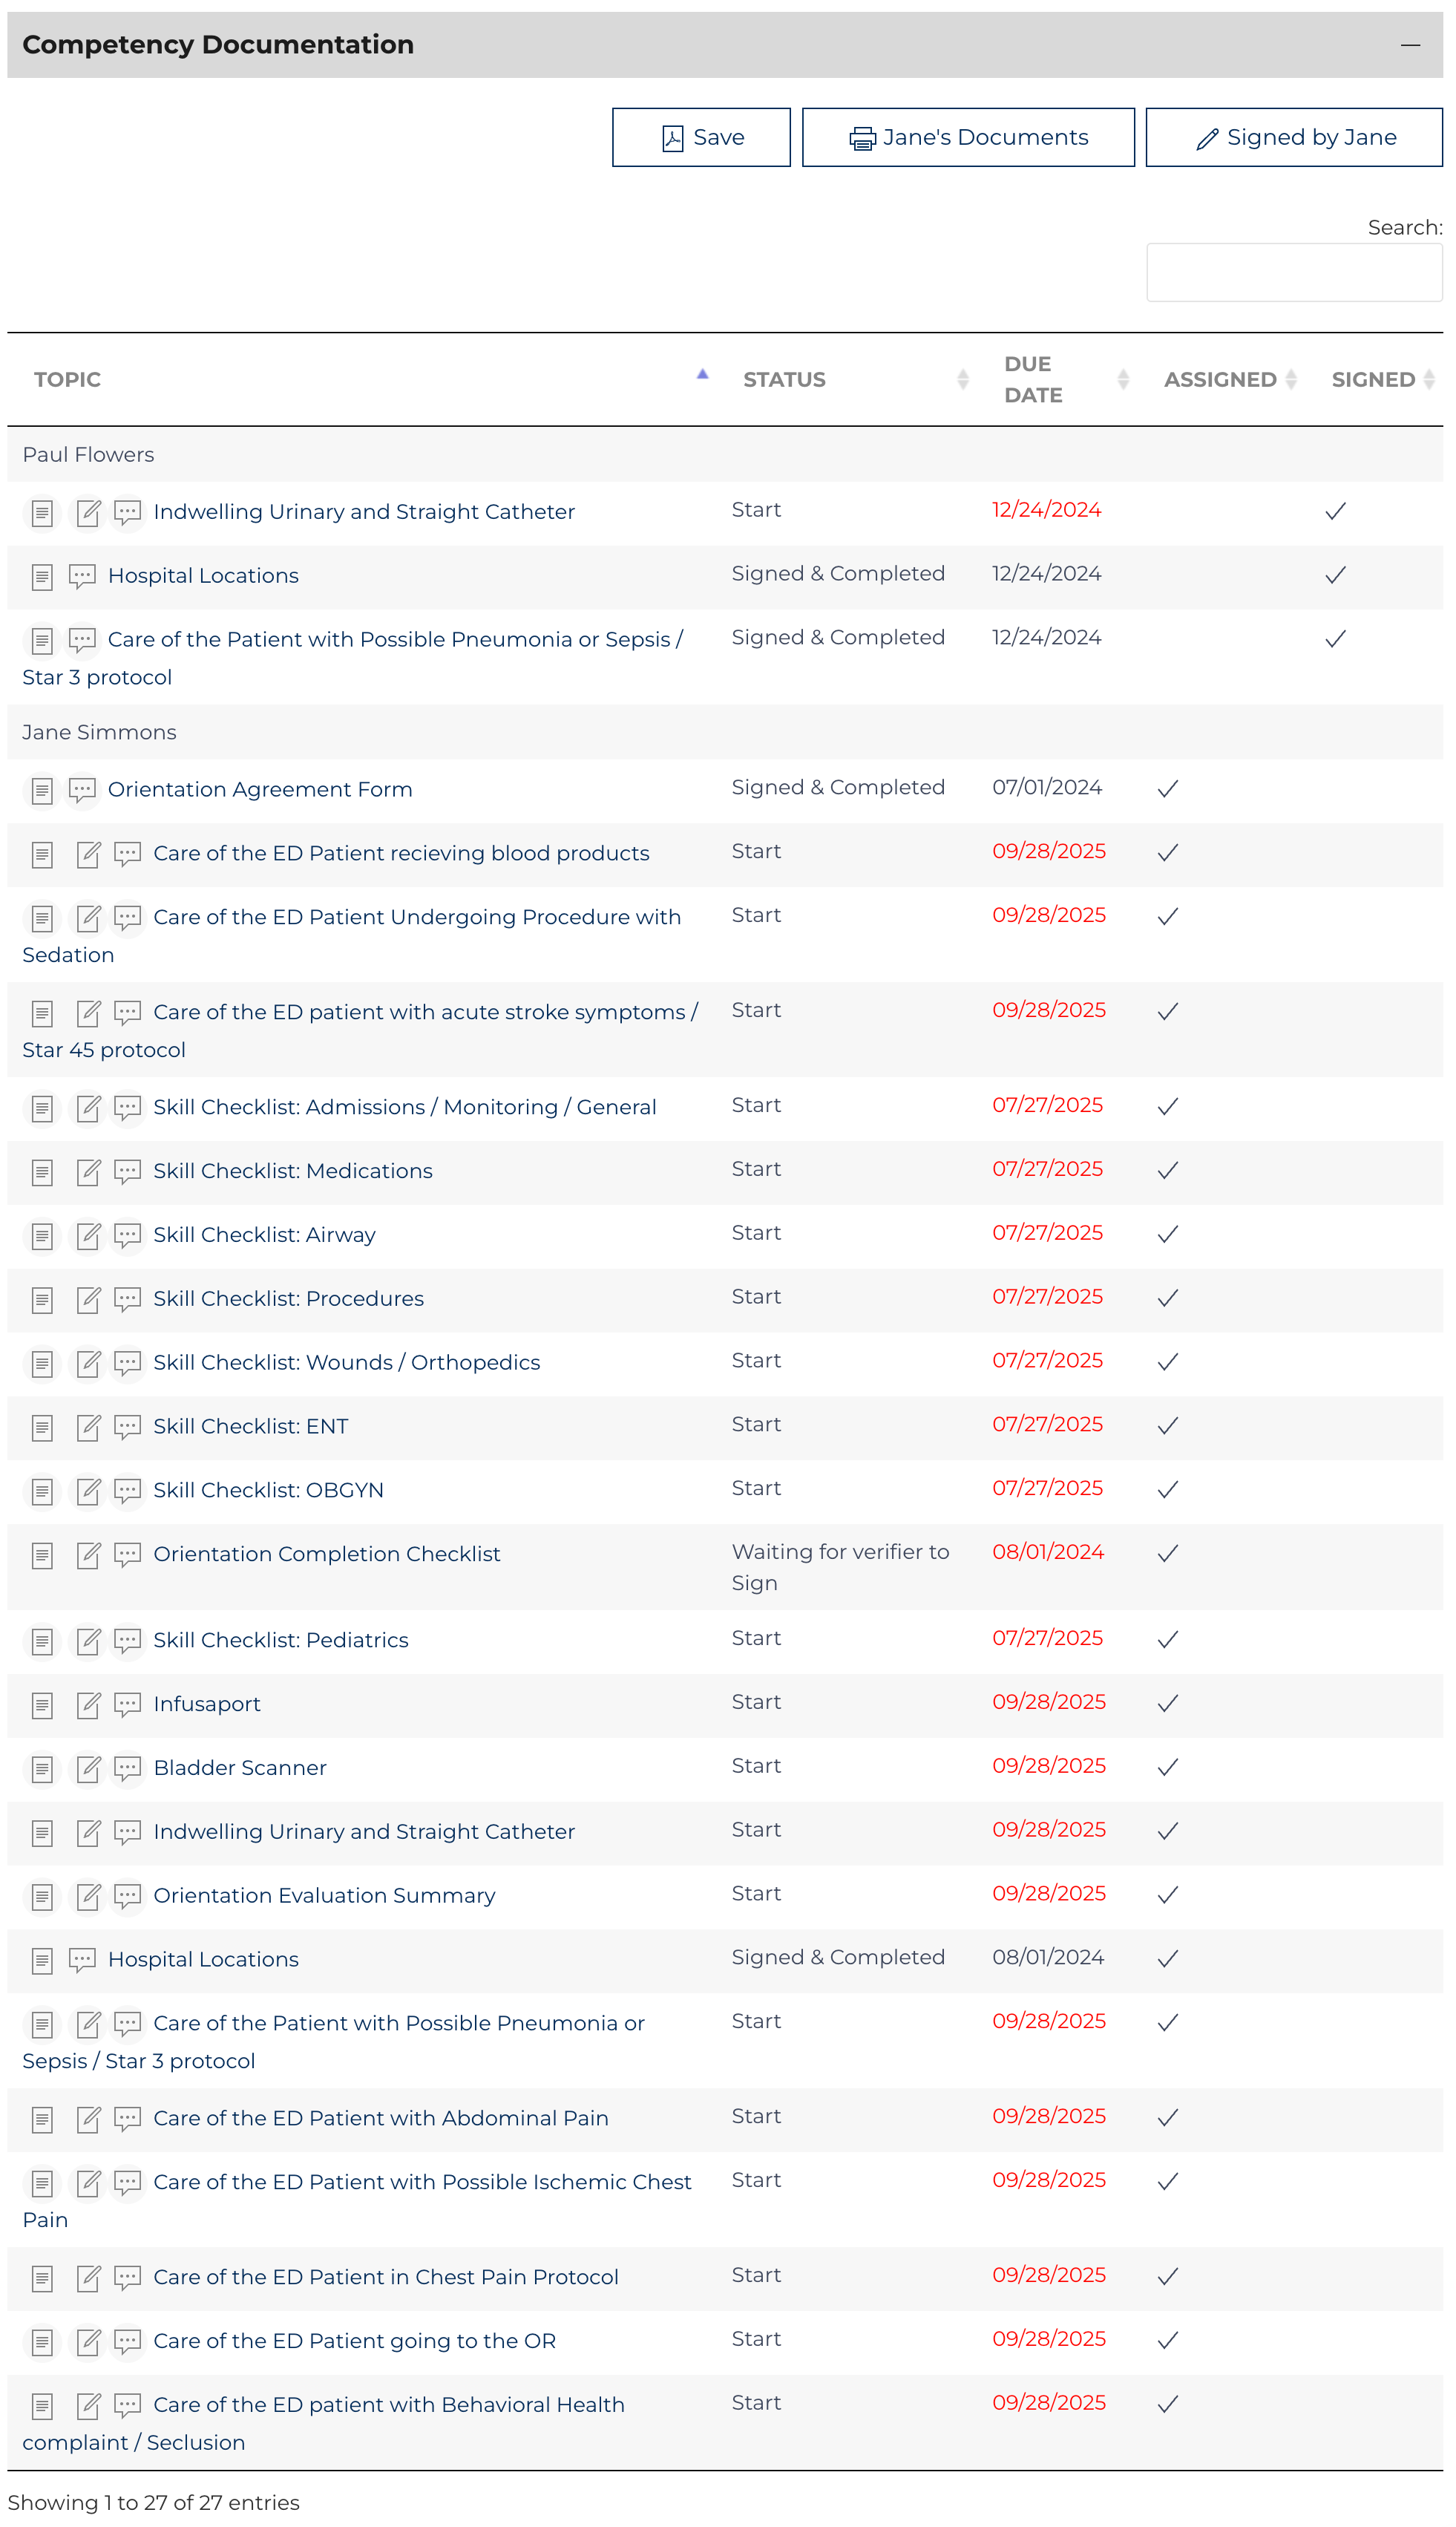Click the Signed by Jane button
This screenshot has height=2527, width=1456.
pyautogui.click(x=1294, y=138)
